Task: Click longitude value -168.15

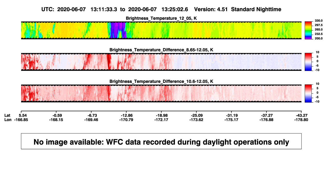Action: click(56, 120)
